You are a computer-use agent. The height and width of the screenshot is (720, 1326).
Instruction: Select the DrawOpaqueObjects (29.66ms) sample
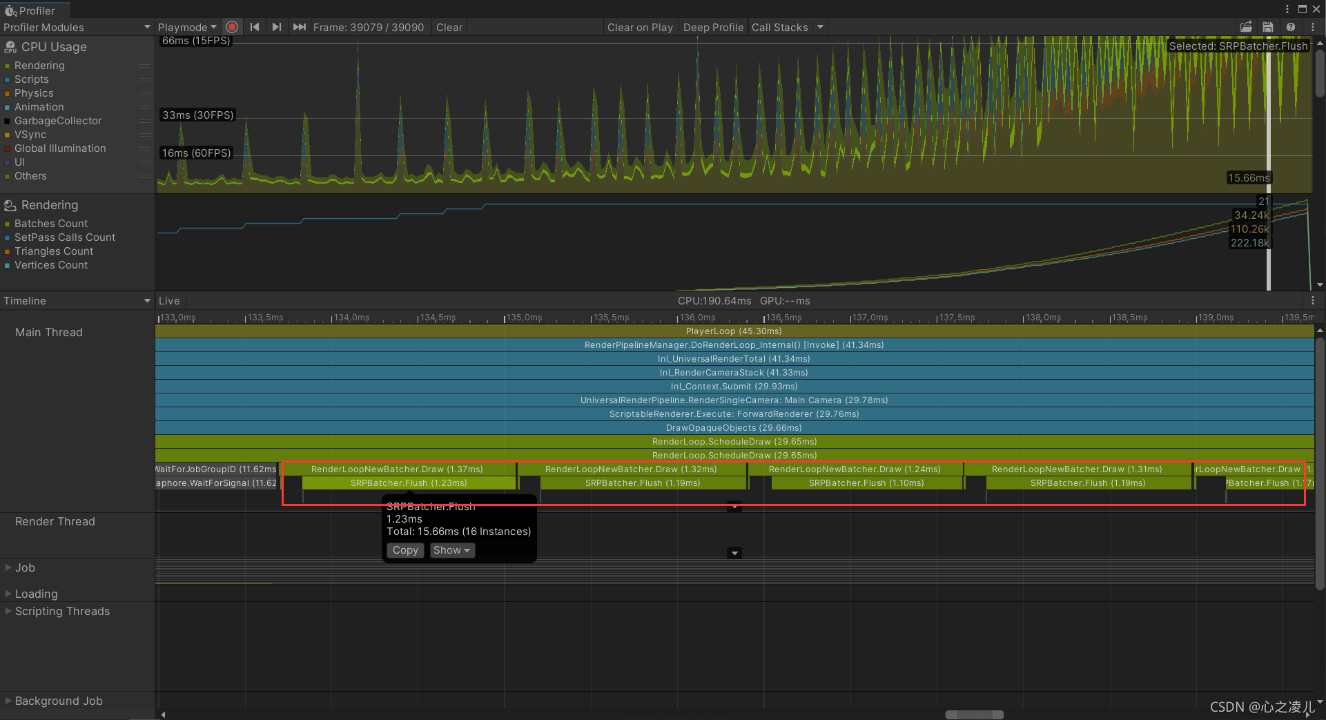click(734, 428)
